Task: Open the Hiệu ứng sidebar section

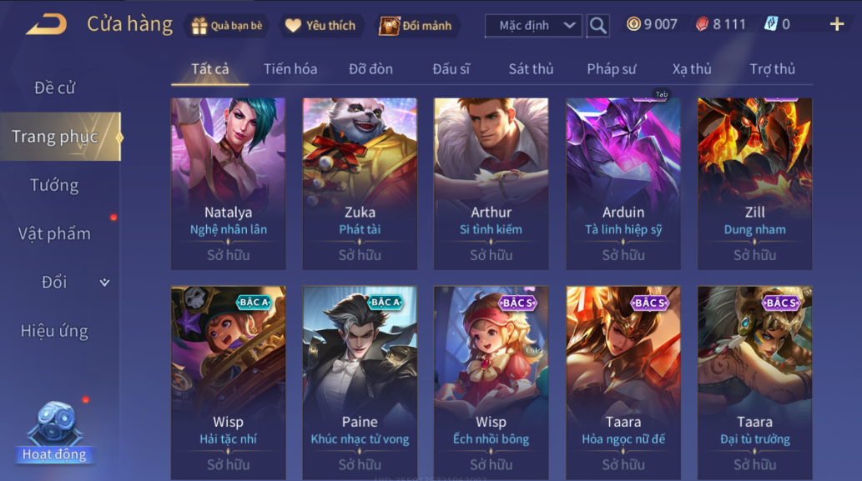Action: pyautogui.click(x=54, y=331)
